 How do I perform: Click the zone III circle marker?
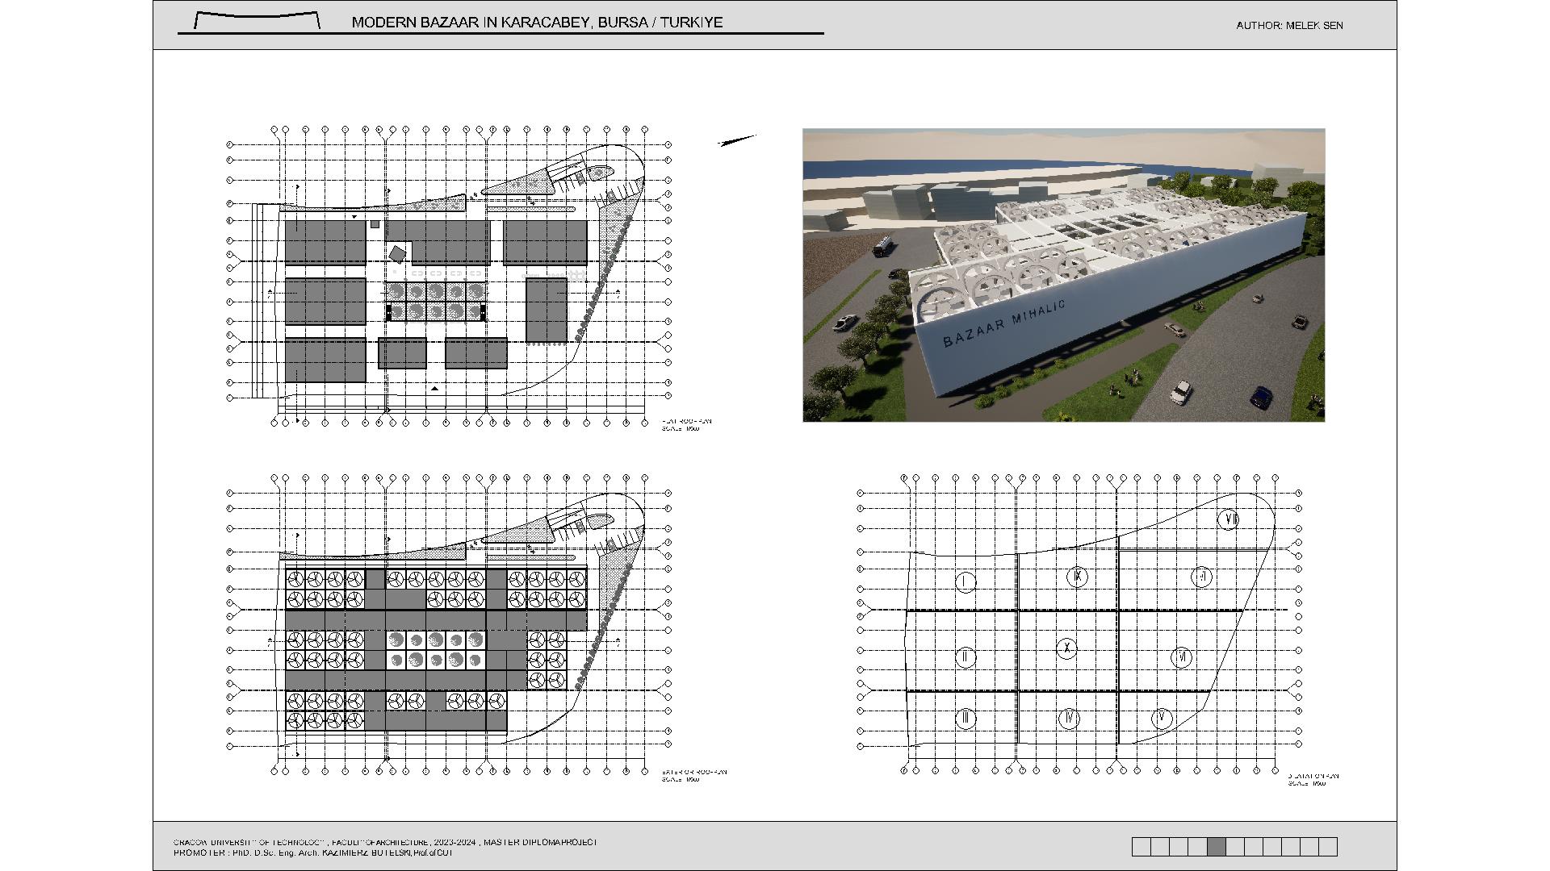point(966,718)
